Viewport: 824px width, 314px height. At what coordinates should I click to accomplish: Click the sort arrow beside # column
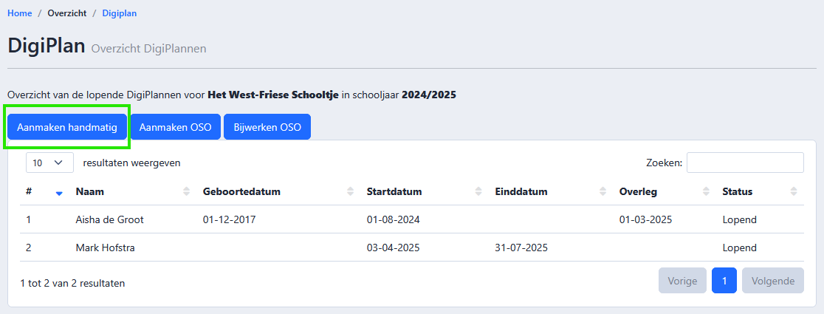click(59, 192)
